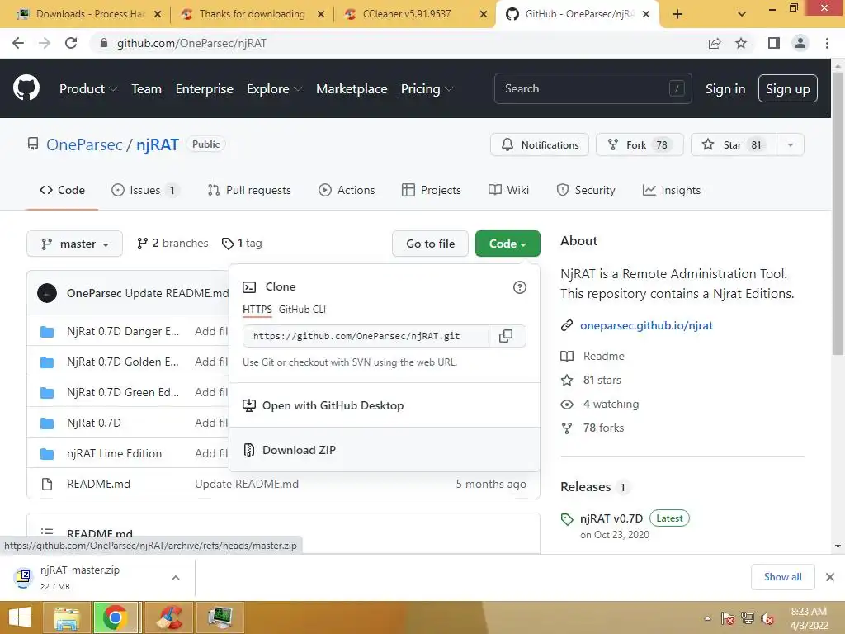Switch to CCleaner v5.91.9537 tab

[407, 14]
